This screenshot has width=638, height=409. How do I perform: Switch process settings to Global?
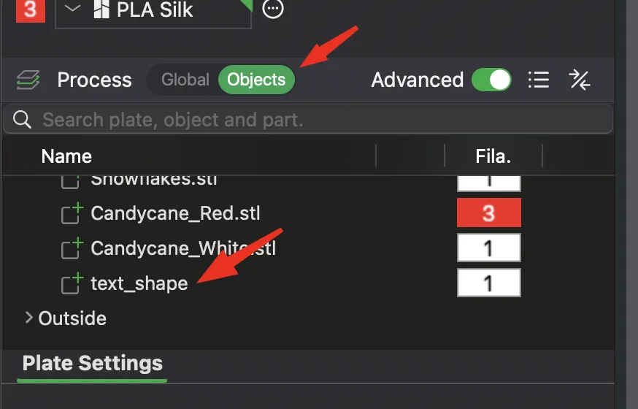[x=185, y=80]
